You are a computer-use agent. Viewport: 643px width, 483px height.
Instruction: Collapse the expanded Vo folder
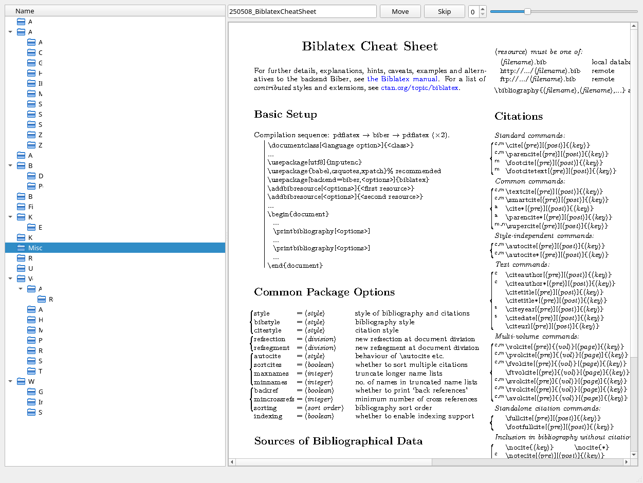point(10,278)
